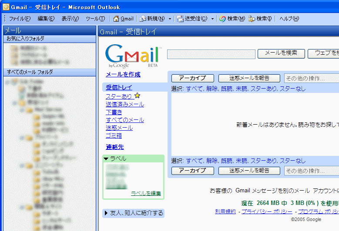Open the 利用規約 terms link
The width and height of the screenshot is (339, 231).
click(225, 211)
